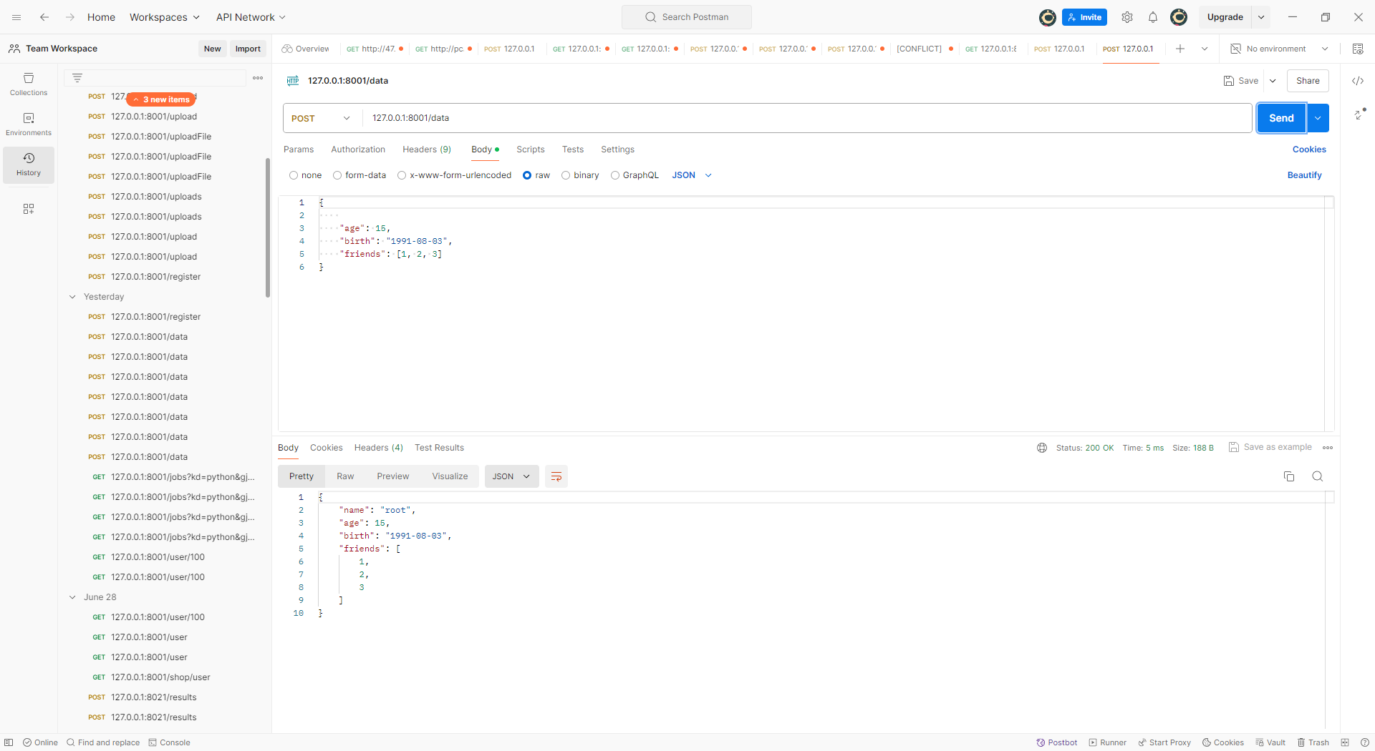Open response options three-dot menu
This screenshot has height=751, width=1375.
[1328, 448]
